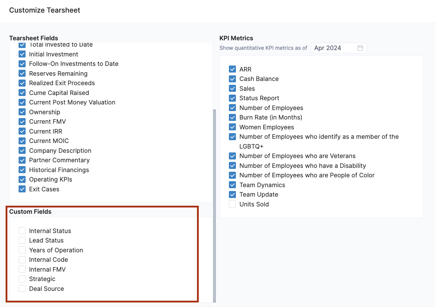Enable the Units Sold checkbox
This screenshot has height=307, width=435.
click(x=232, y=204)
